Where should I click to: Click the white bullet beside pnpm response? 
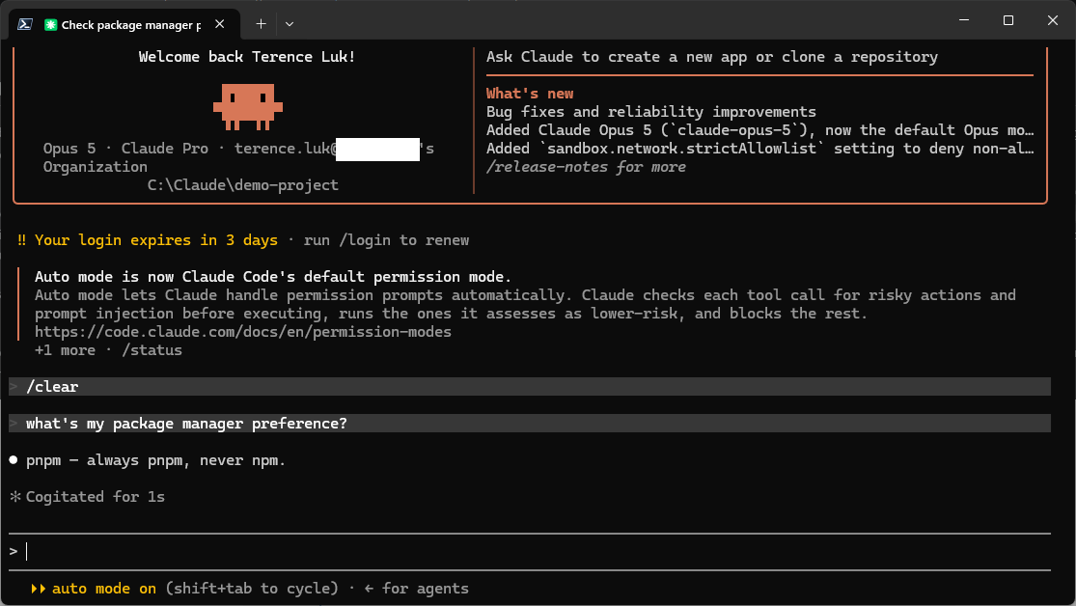click(x=14, y=460)
